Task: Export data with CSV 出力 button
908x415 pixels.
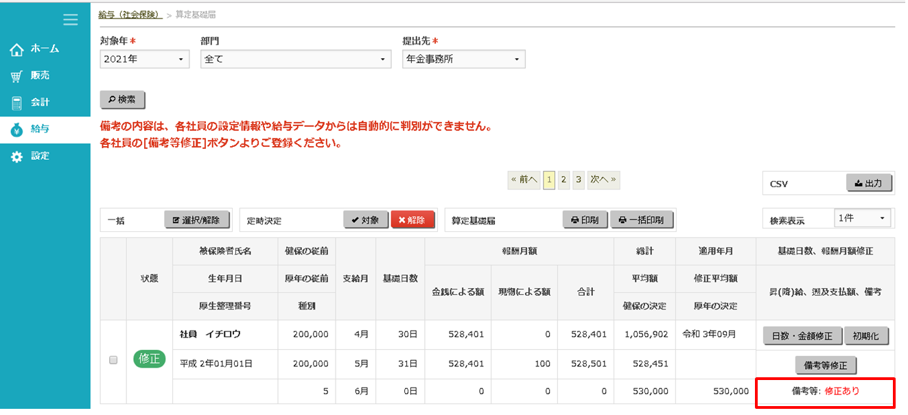Action: (x=869, y=183)
